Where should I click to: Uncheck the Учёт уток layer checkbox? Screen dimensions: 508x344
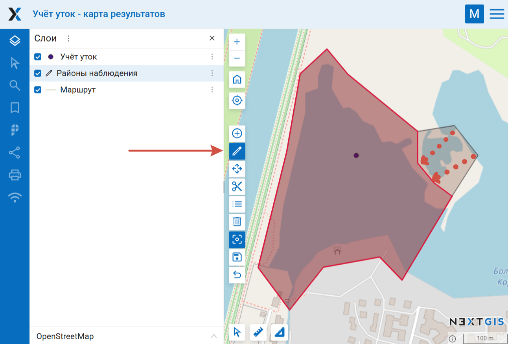tap(38, 57)
